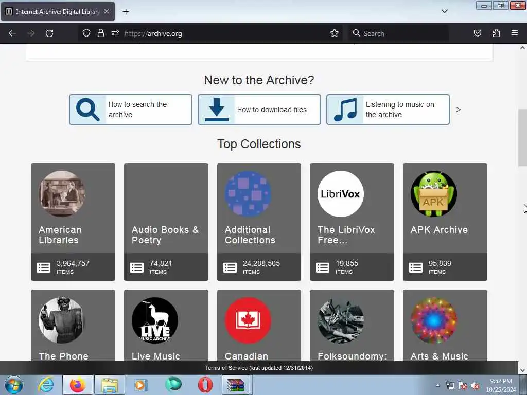
Task: Open the Arts & Music colorful thumbnail
Action: pyautogui.click(x=433, y=320)
